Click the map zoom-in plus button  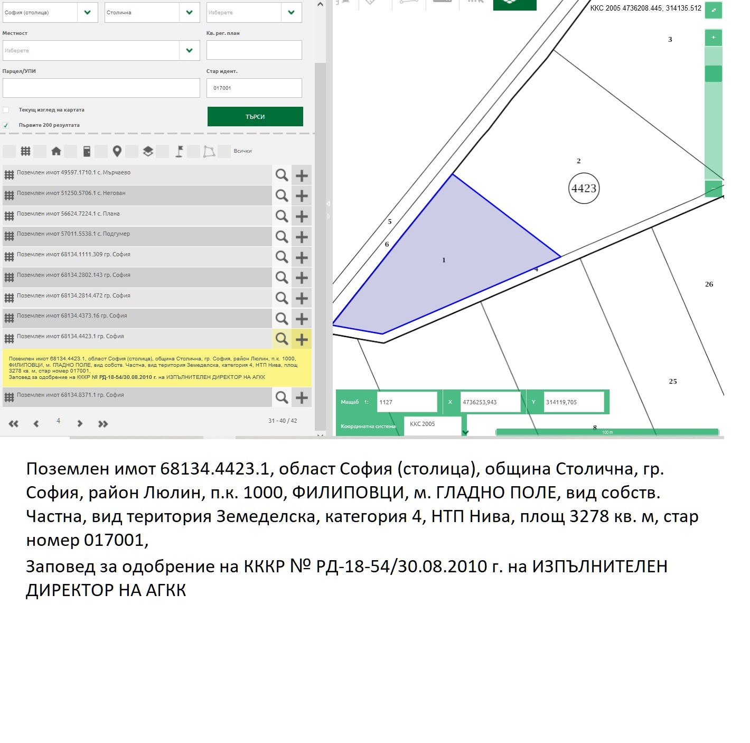[x=713, y=38]
